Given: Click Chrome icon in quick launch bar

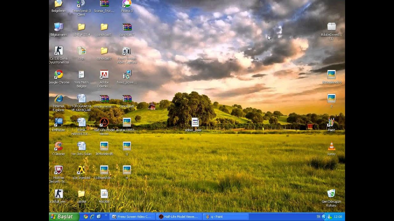Looking at the screenshot, I should (86, 217).
